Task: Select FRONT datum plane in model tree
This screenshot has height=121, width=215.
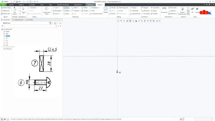Action: tap(7, 36)
